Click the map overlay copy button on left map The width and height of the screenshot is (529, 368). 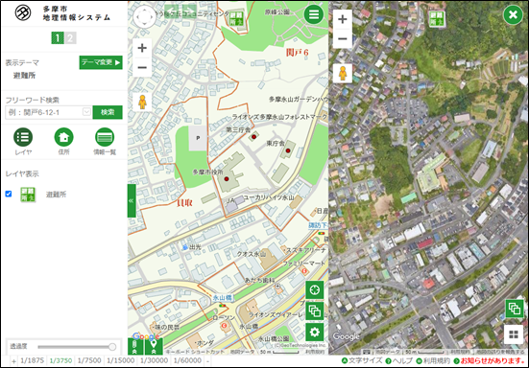click(x=315, y=310)
